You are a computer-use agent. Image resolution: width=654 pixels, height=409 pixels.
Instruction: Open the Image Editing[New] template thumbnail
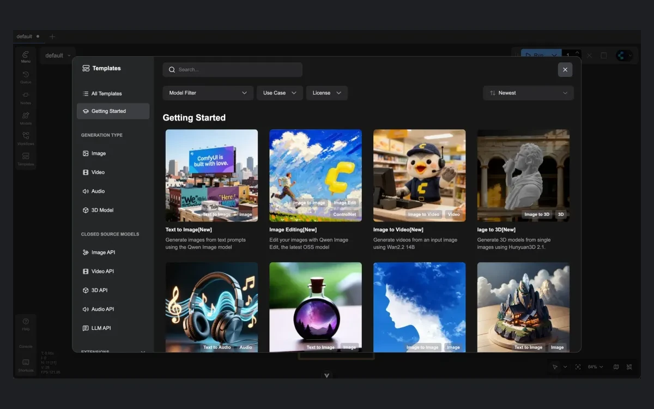316,176
